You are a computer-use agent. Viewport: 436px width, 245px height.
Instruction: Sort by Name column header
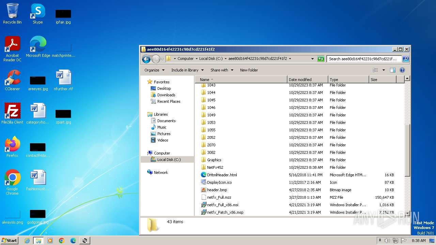(241, 80)
